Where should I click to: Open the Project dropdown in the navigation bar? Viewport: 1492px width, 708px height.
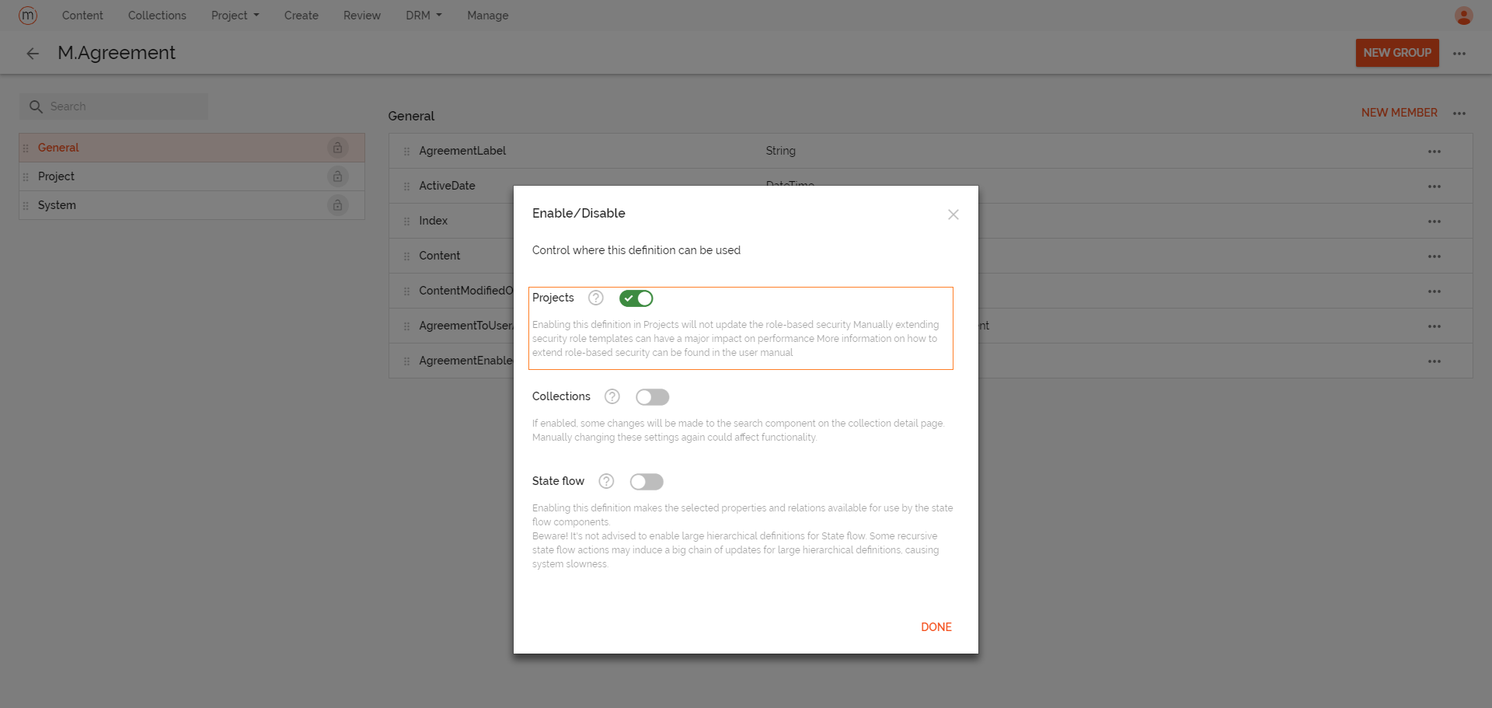click(235, 15)
